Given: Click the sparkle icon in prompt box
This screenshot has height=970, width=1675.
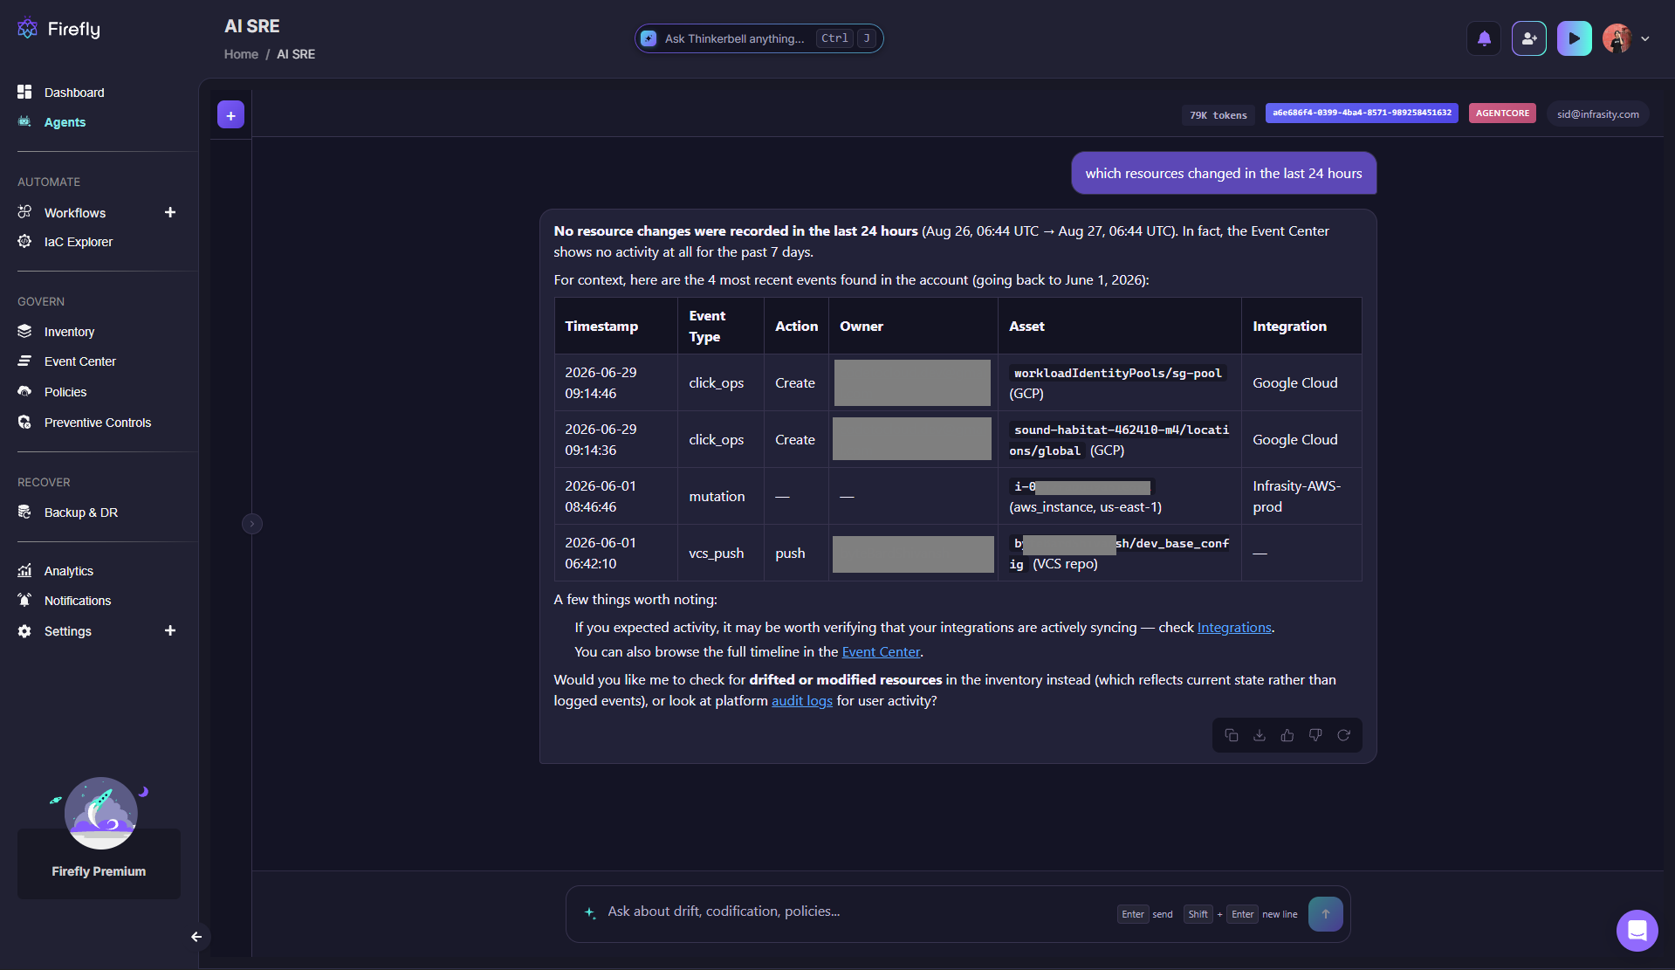Looking at the screenshot, I should [x=590, y=912].
